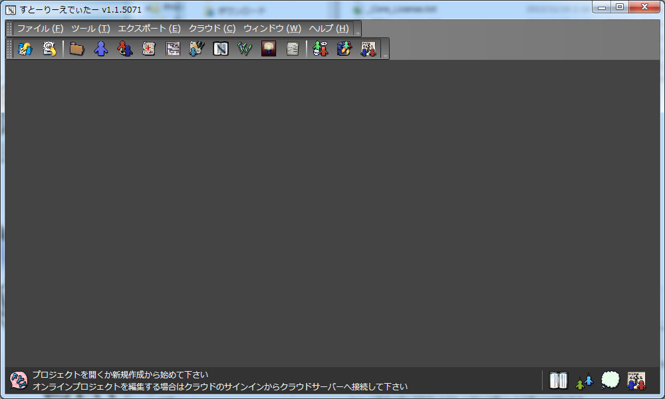Click the maze-like chart toolbar icon

point(172,49)
